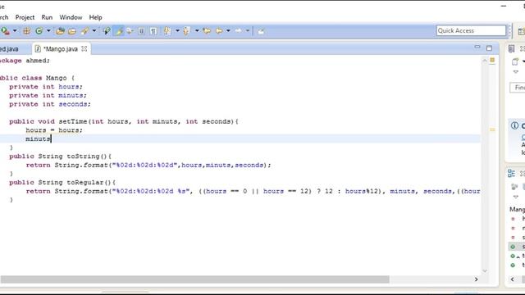This screenshot has height=295, width=525.
Task: Click the Forward navigation arrow icon
Action: (239, 31)
